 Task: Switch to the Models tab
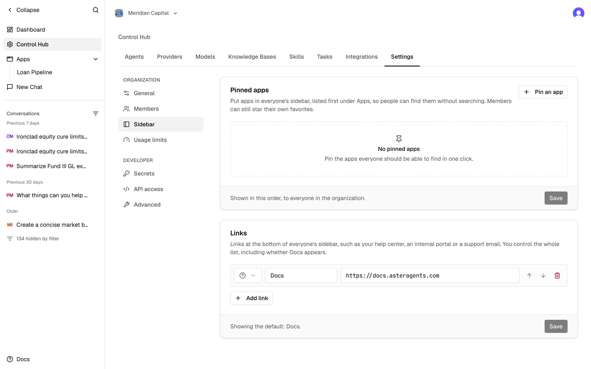205,57
